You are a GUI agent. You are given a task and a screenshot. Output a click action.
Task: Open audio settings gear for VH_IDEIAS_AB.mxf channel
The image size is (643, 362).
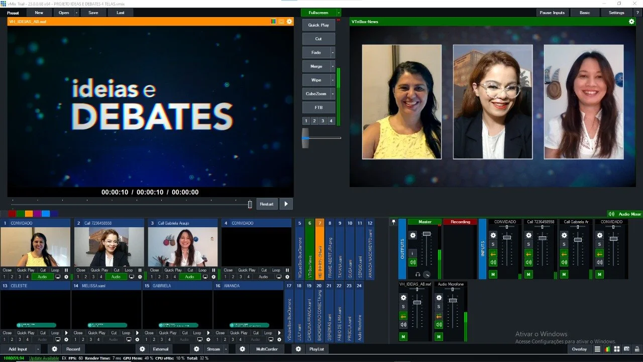(403, 298)
